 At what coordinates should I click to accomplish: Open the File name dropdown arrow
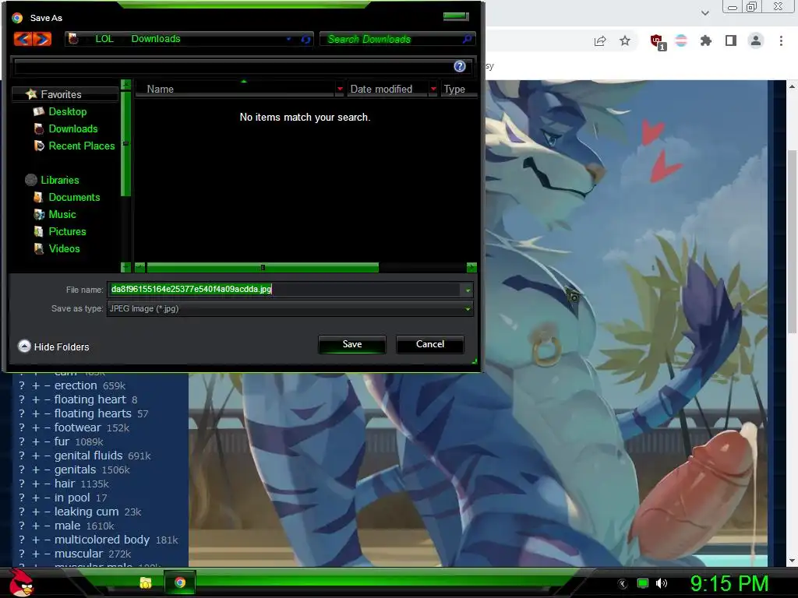coord(468,290)
